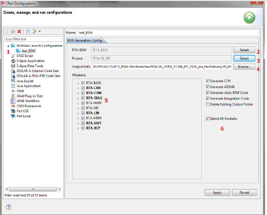Click the Apply button
The width and height of the screenshot is (267, 215).
(217, 192)
